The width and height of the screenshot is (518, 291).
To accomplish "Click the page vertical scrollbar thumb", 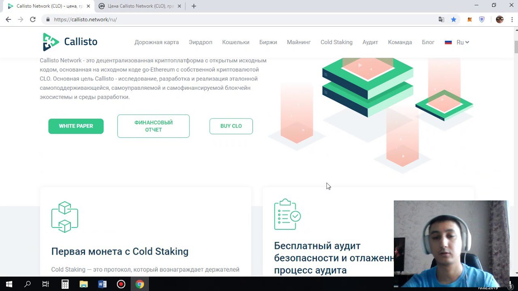I will pos(516,47).
